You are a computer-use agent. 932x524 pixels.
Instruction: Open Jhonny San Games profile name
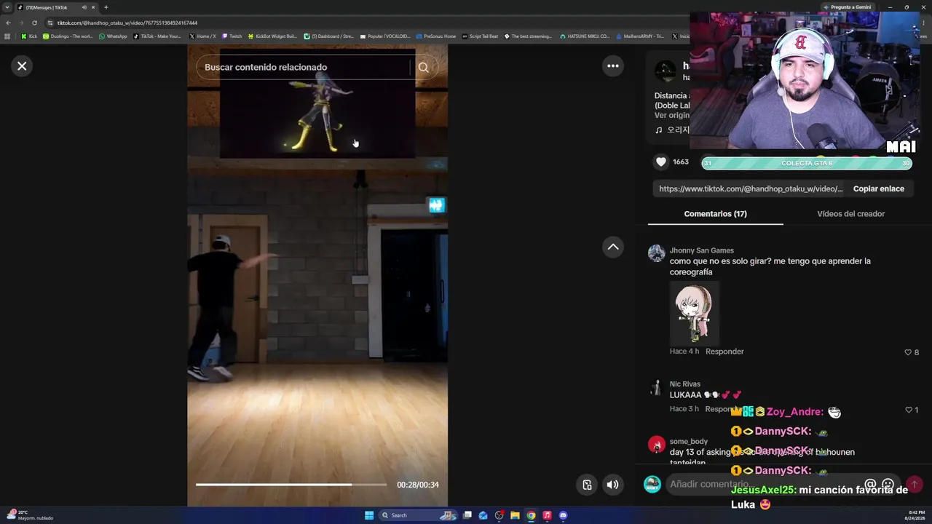701,250
